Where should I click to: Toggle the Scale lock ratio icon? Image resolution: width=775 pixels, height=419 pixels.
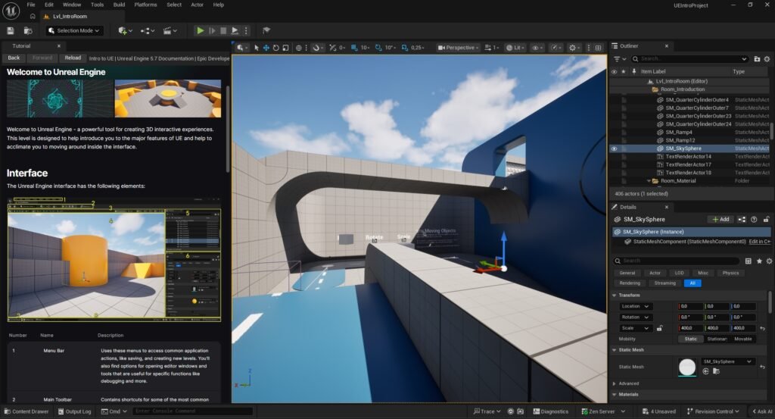tap(659, 328)
